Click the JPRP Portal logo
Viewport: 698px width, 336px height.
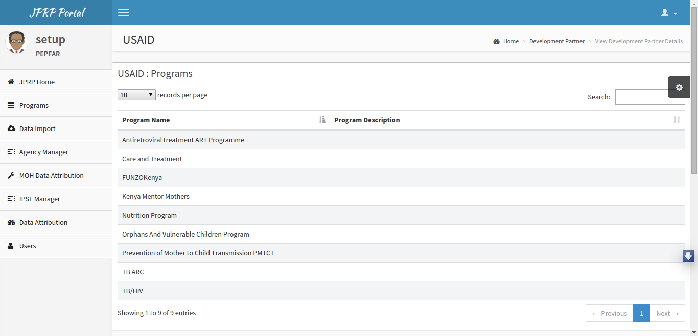point(57,13)
